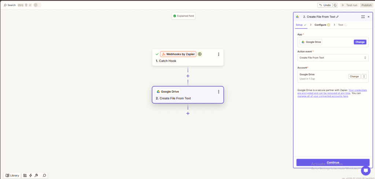Click the magnifier icon in bottom toolbar

(44, 175)
